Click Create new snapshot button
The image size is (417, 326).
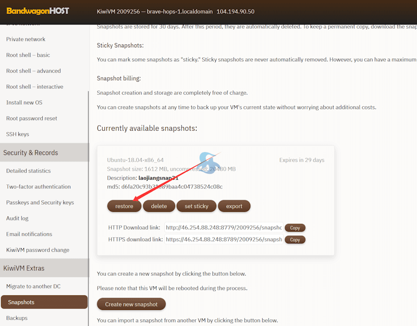[x=131, y=304]
